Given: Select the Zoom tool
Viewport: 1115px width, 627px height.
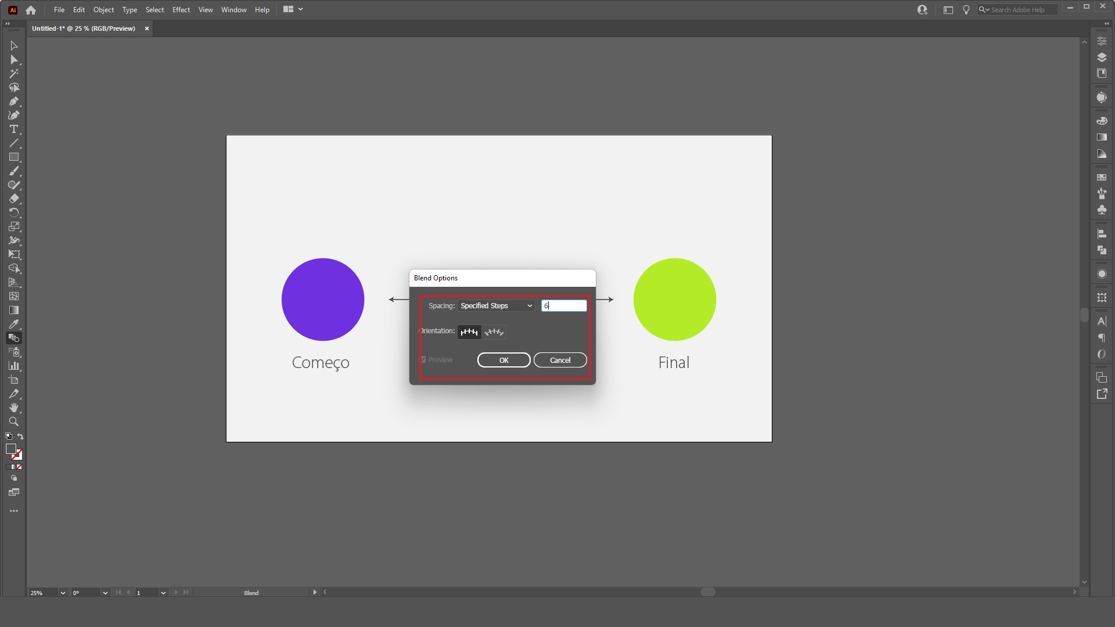Looking at the screenshot, I should (14, 421).
